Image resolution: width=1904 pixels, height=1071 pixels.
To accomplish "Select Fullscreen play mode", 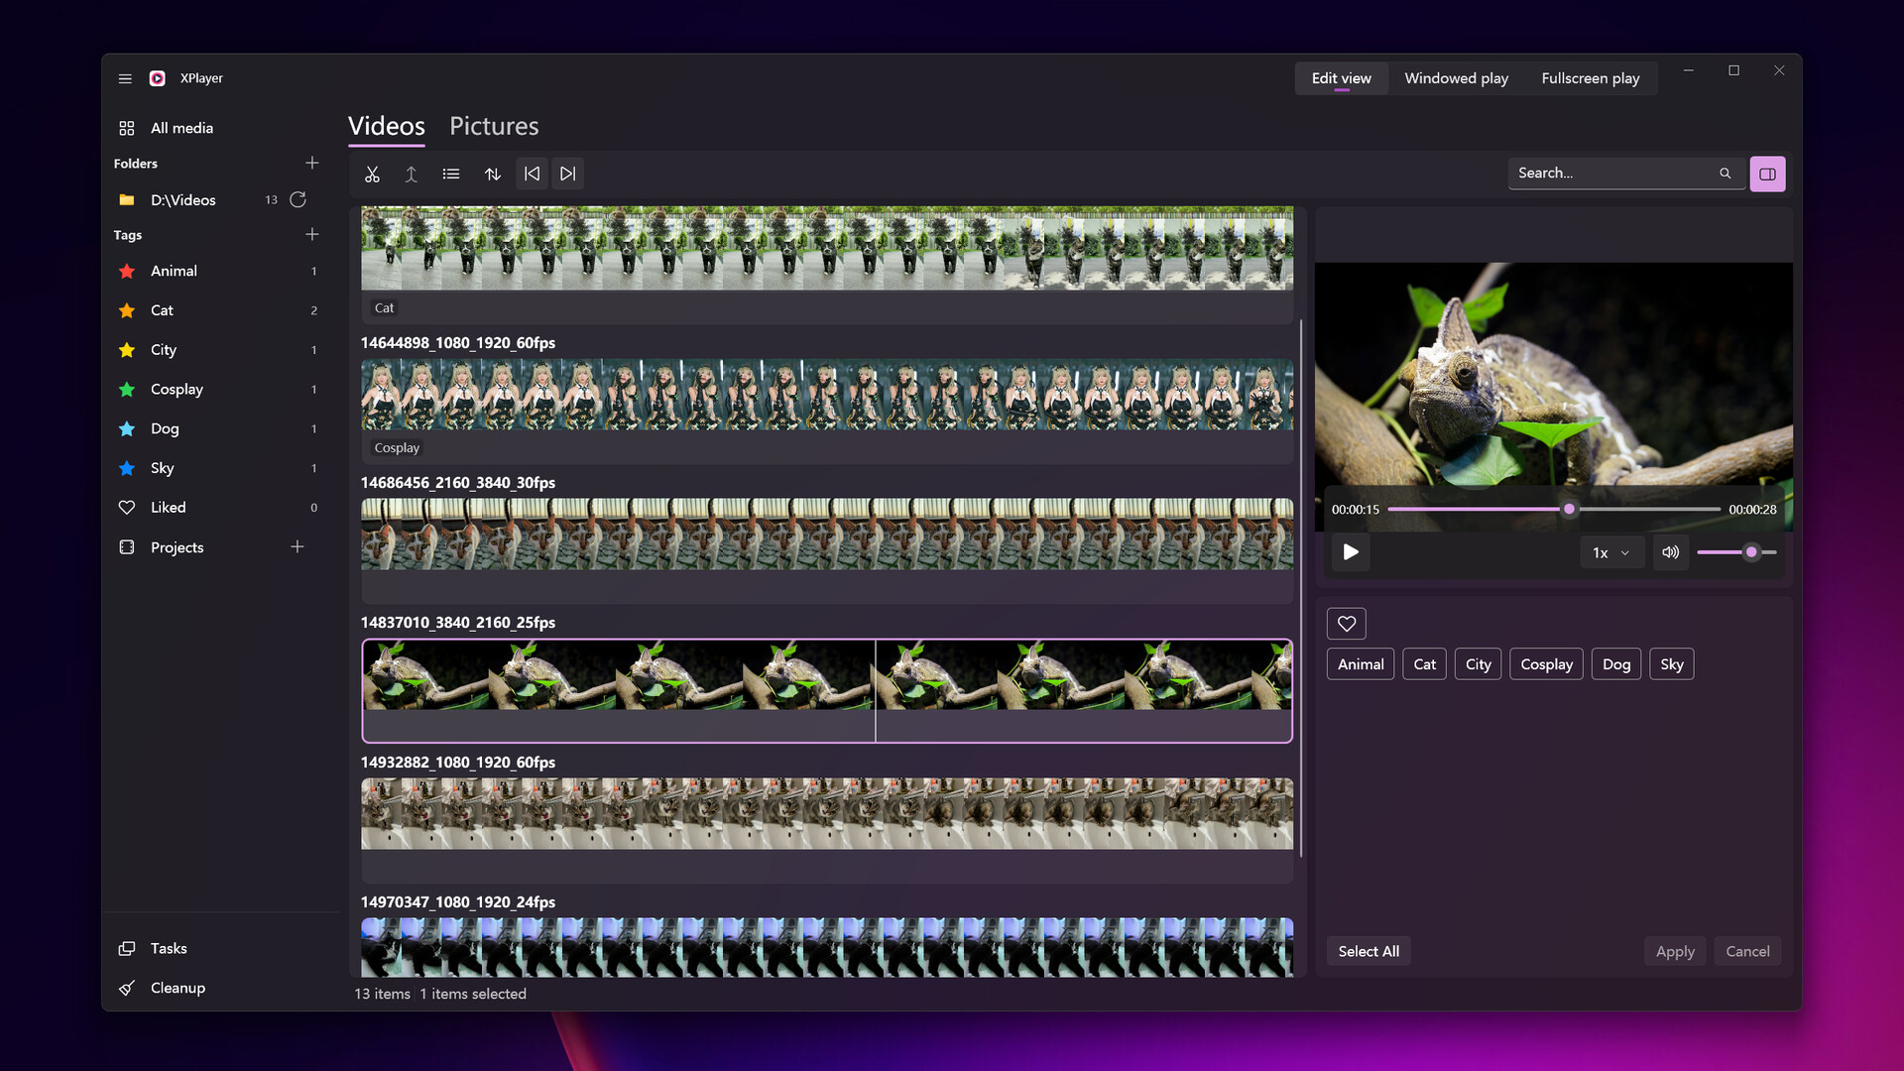I will (x=1591, y=77).
